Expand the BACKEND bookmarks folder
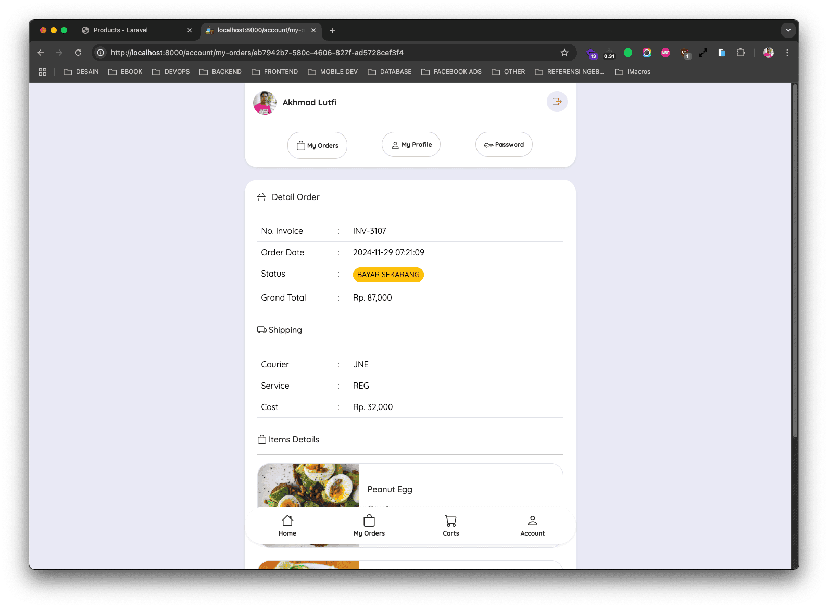Screen dimensions: 828x608 point(220,72)
